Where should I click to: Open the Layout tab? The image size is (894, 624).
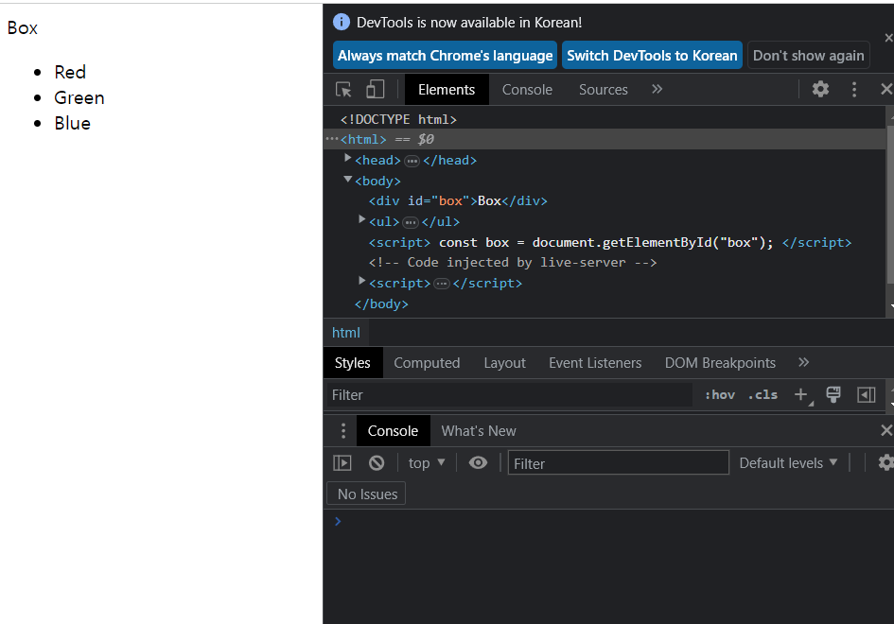coord(504,363)
